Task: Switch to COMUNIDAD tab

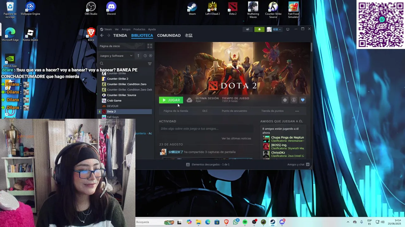Action: tap(169, 36)
